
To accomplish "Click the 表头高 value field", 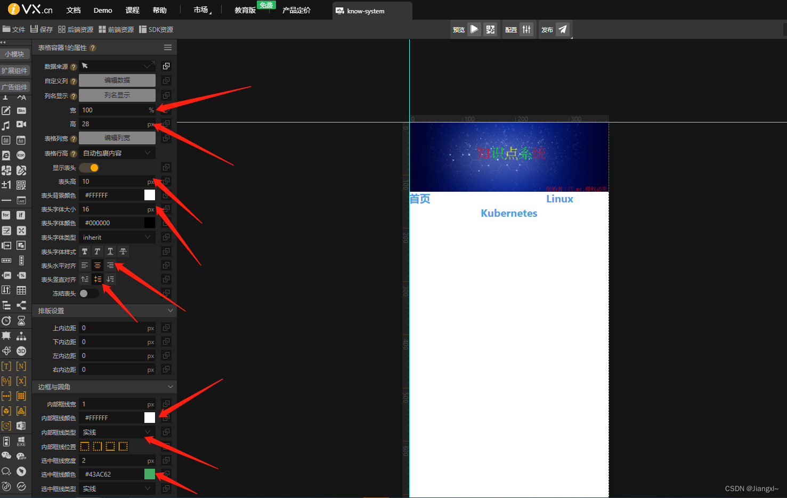I will point(117,182).
